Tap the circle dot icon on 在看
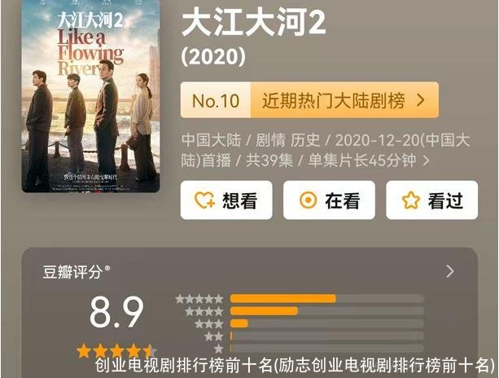This screenshot has height=378, width=499. tap(308, 200)
